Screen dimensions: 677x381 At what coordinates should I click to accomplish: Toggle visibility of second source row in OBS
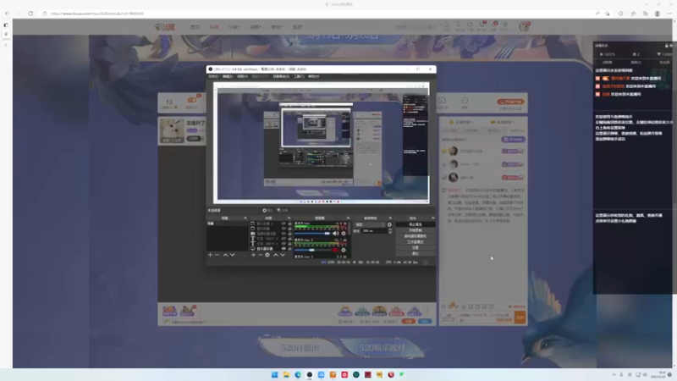[283, 229]
